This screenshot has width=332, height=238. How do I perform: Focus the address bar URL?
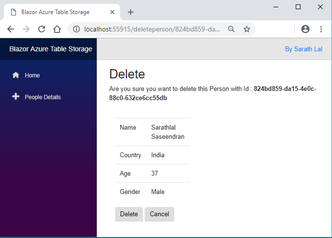pyautogui.click(x=152, y=29)
